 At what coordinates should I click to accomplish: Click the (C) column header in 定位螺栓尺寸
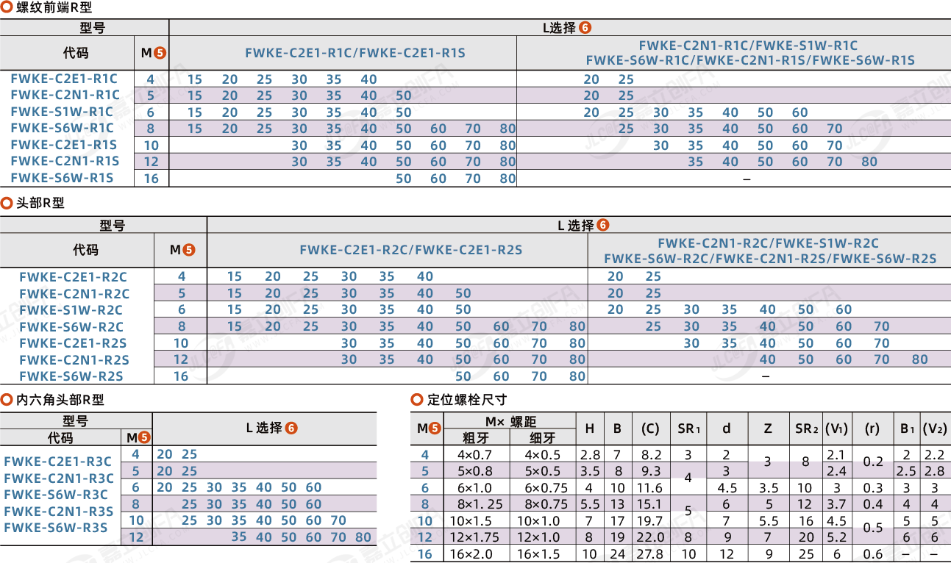[x=650, y=428]
